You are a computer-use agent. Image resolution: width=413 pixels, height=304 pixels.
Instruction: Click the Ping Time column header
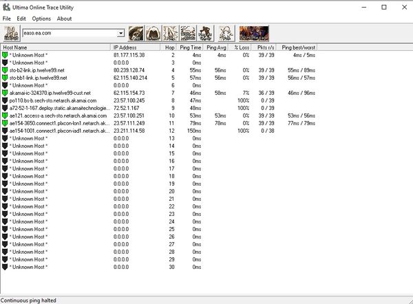coord(191,47)
